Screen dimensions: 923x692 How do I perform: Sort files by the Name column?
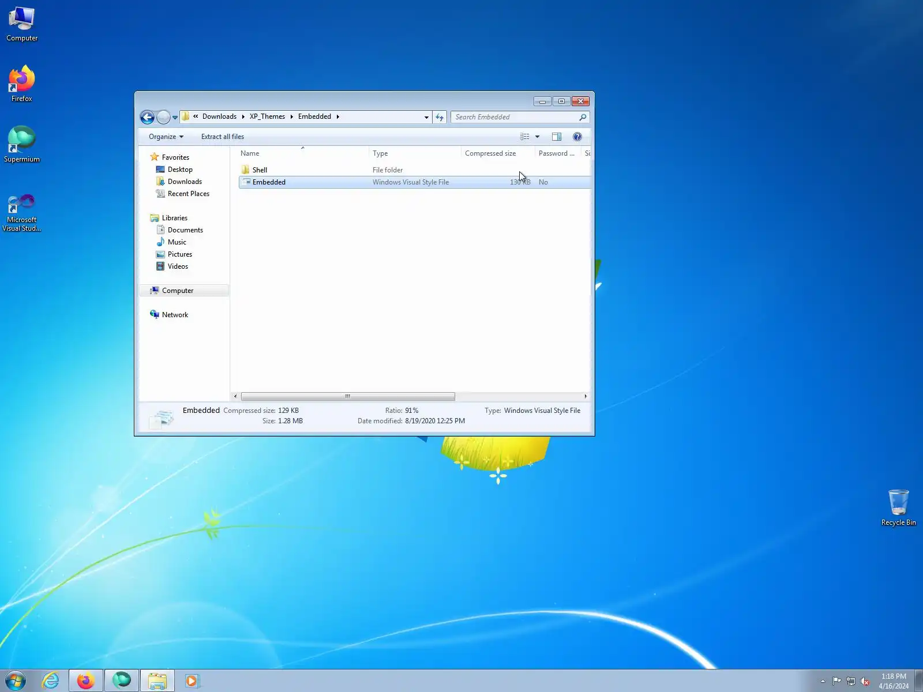coord(303,153)
